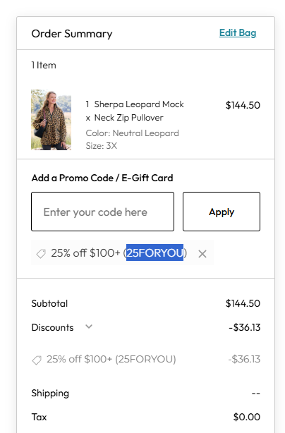Select the 25% off $100+ discount line
Image resolution: width=285 pixels, height=433 pixels.
(x=111, y=359)
